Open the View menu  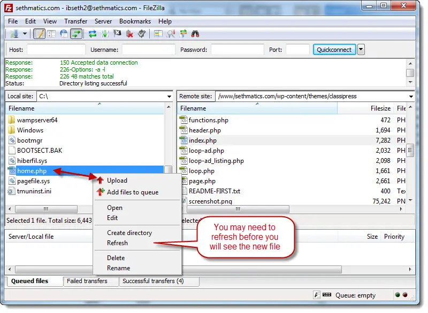[x=50, y=21]
